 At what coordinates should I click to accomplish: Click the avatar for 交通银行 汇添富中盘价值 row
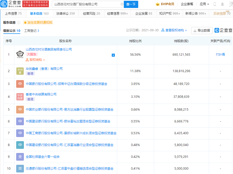(20, 169)
